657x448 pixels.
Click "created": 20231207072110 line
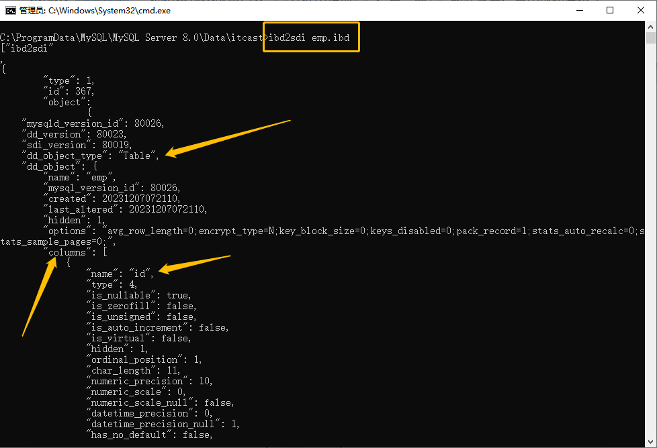point(112,199)
